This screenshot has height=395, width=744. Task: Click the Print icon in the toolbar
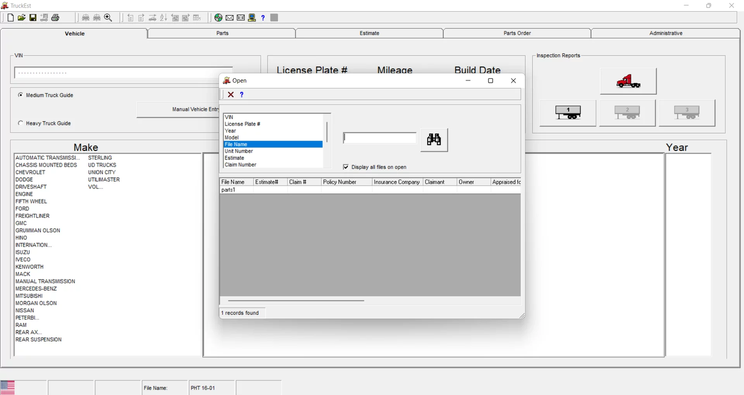point(55,17)
